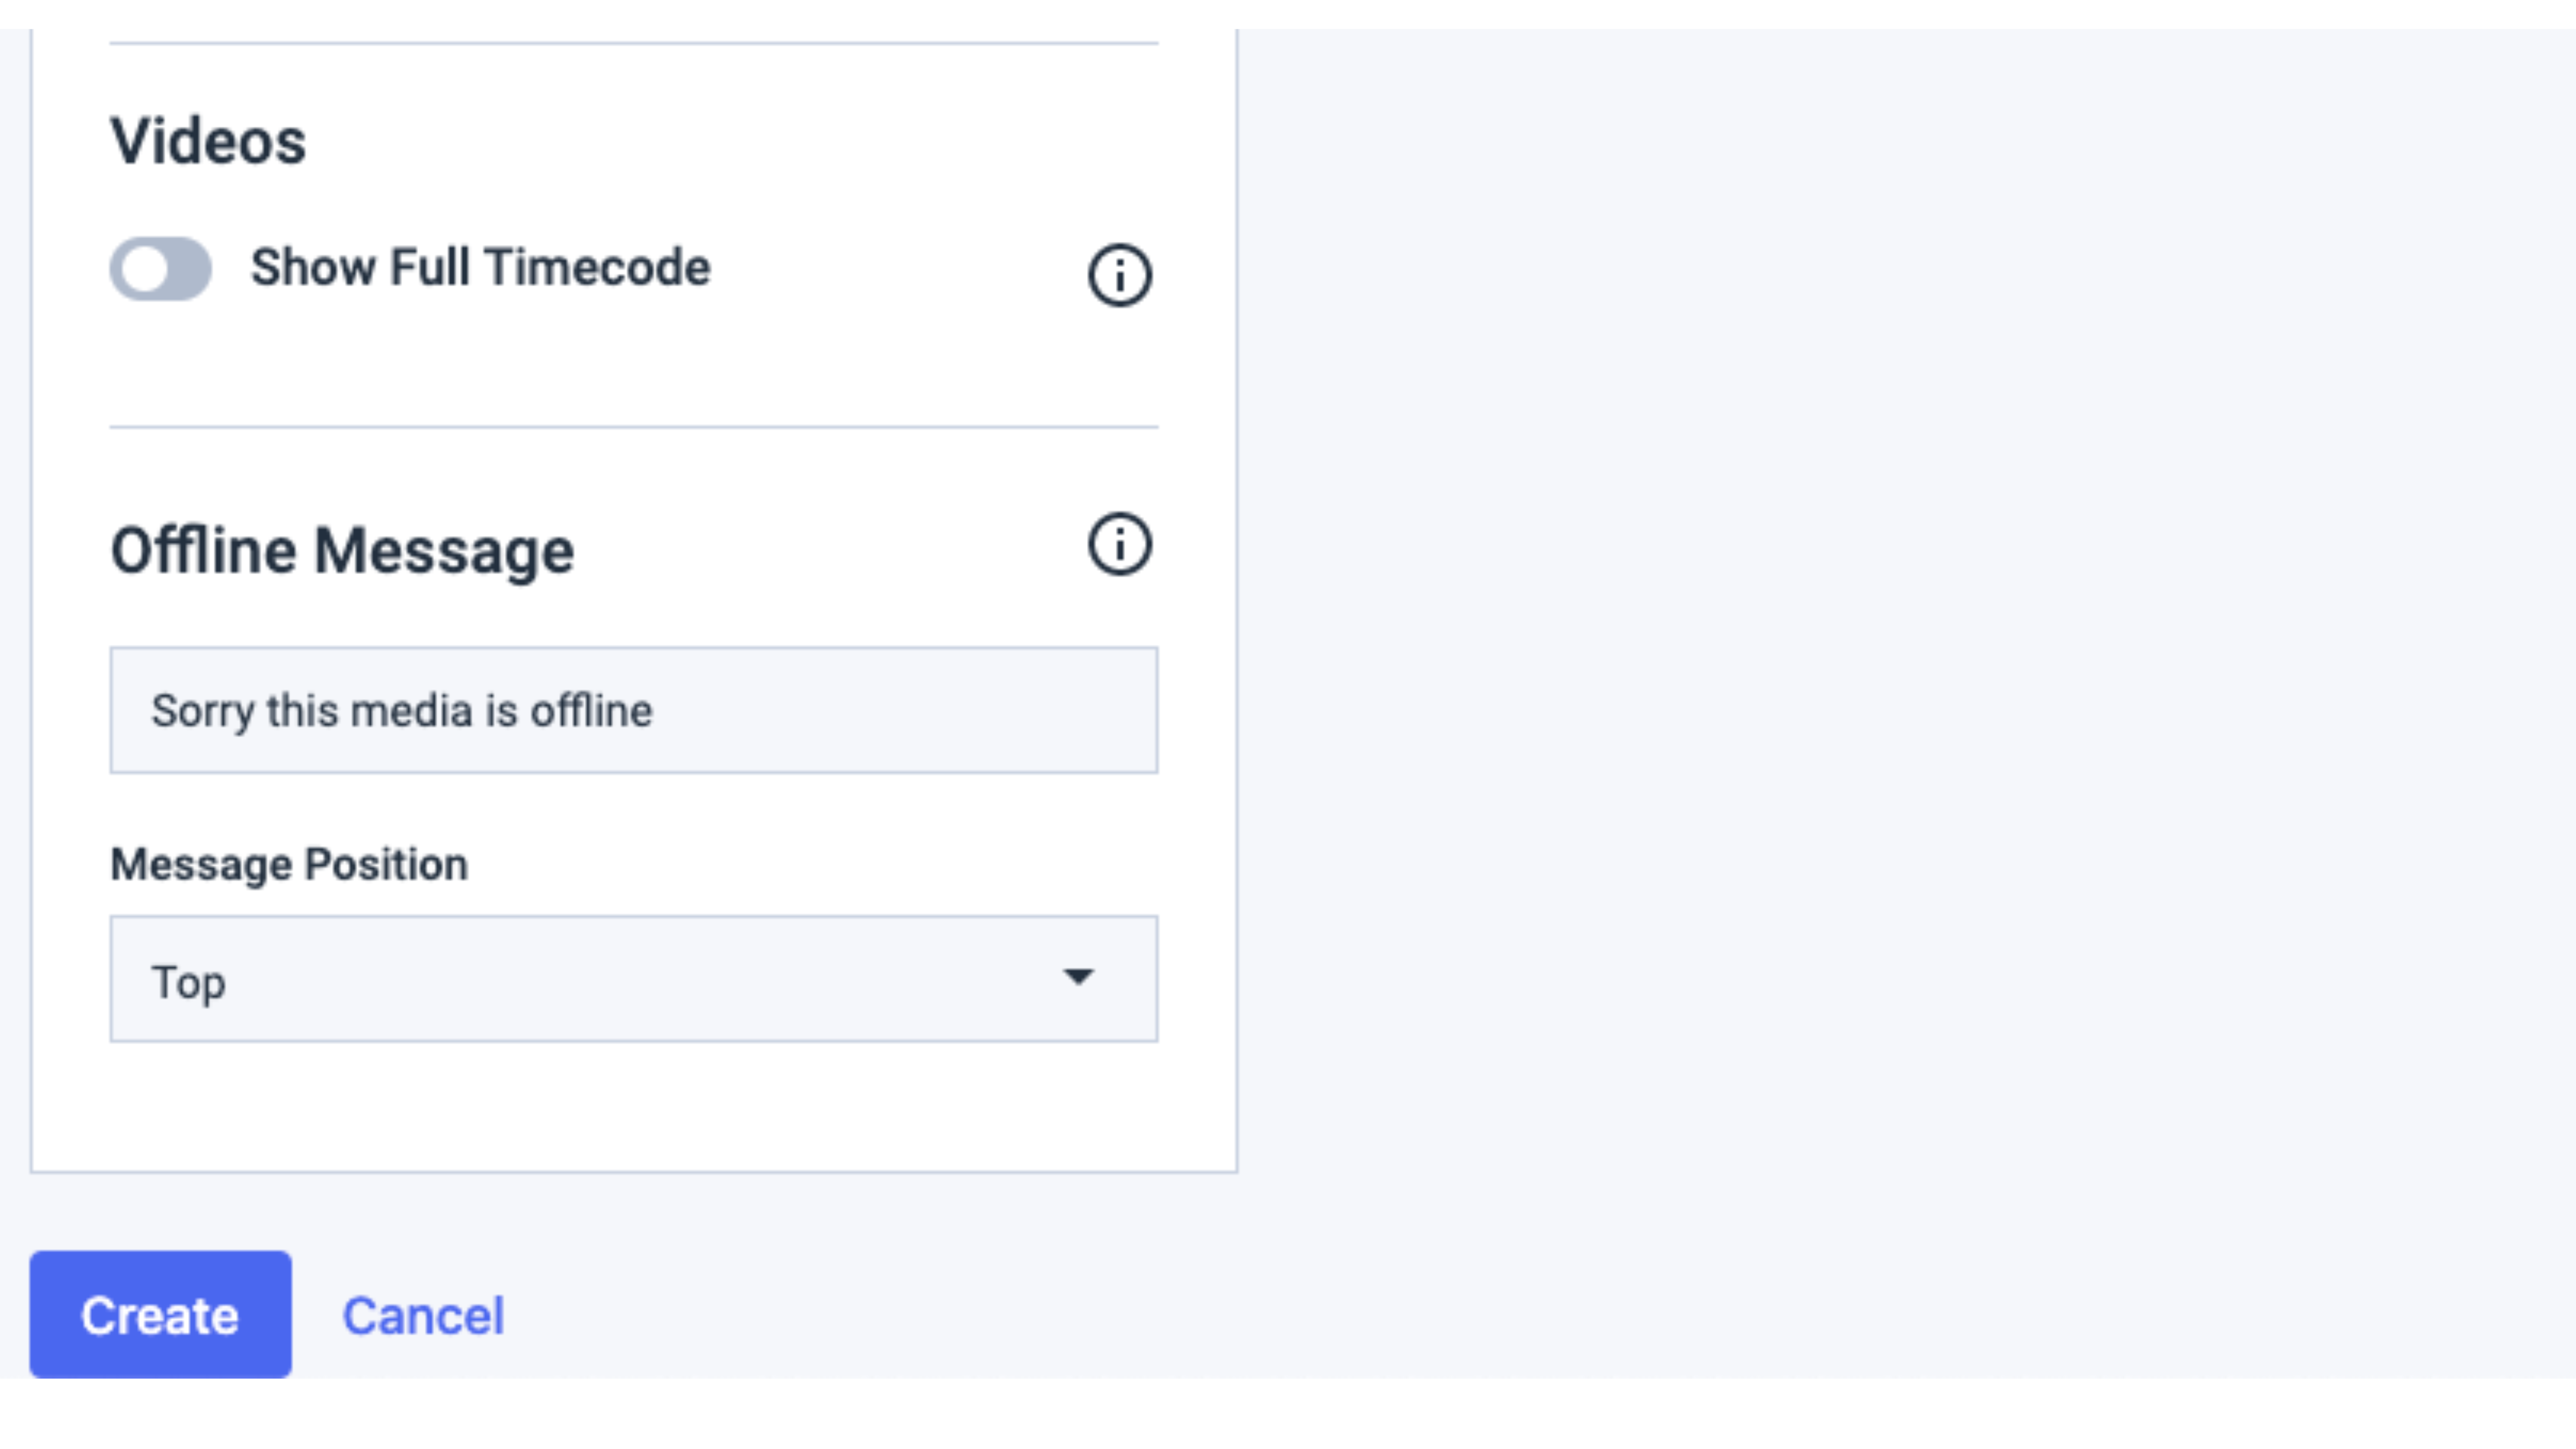Click the blank space below the Message Position dropdown
The height and width of the screenshot is (1449, 2576).
tap(634, 1106)
